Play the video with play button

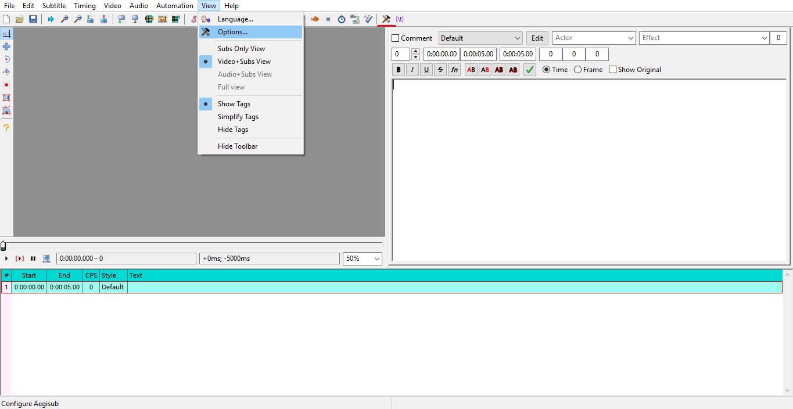coord(6,259)
